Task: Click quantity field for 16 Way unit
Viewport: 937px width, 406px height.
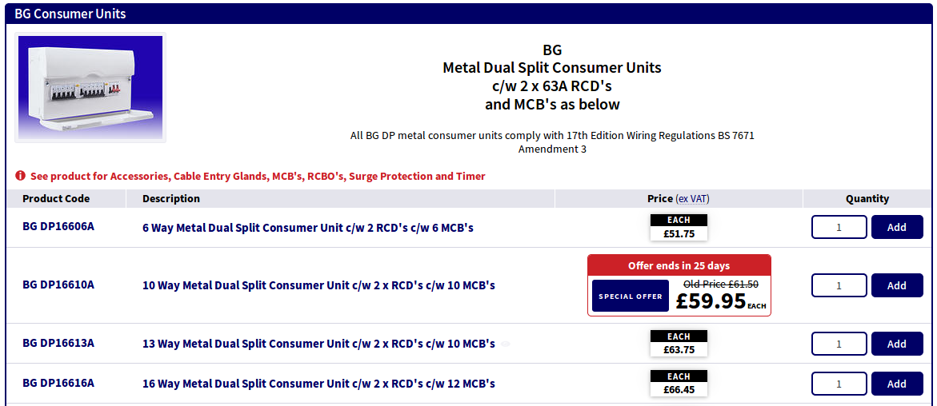Action: pyautogui.click(x=839, y=384)
